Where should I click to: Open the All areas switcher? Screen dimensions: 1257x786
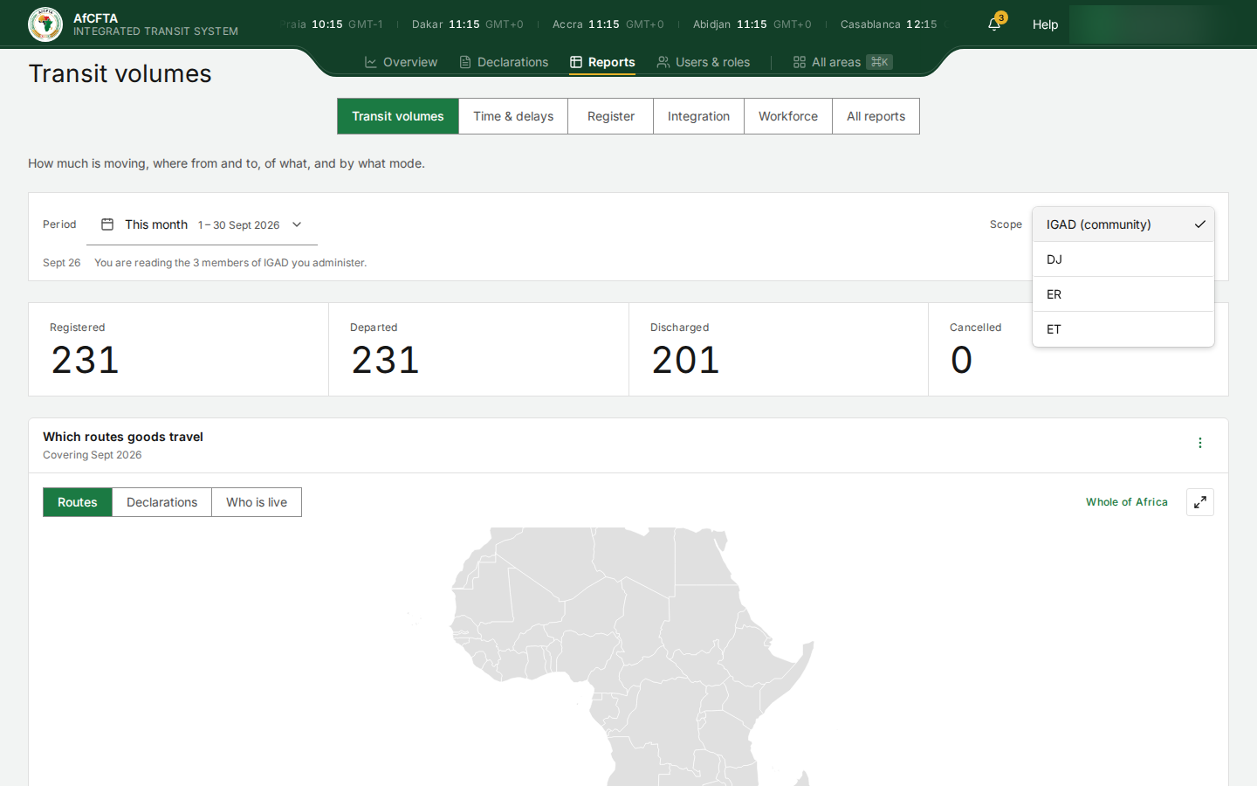tap(842, 62)
